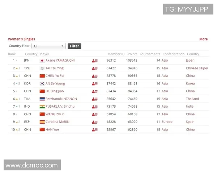This screenshot has width=217, height=174.
Task: Open HE Bing Jiao player link
Action: coord(54,91)
